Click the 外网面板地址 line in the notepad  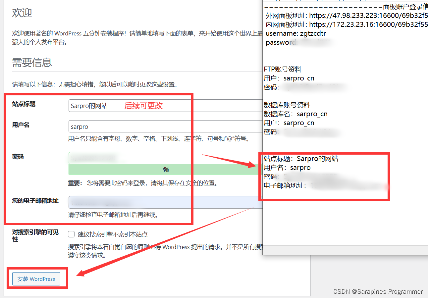pos(347,16)
